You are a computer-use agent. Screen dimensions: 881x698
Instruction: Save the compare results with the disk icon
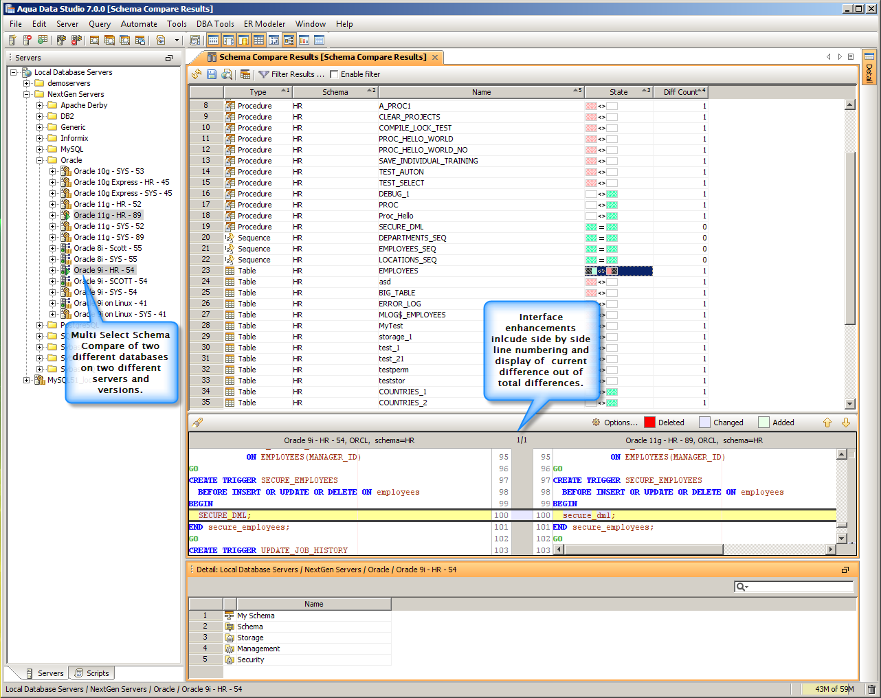(x=212, y=74)
